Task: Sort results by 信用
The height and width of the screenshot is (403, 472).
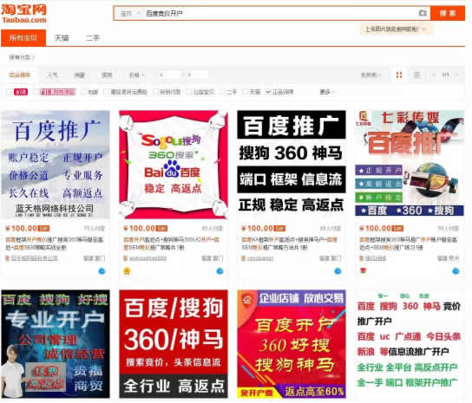Action: [x=107, y=75]
